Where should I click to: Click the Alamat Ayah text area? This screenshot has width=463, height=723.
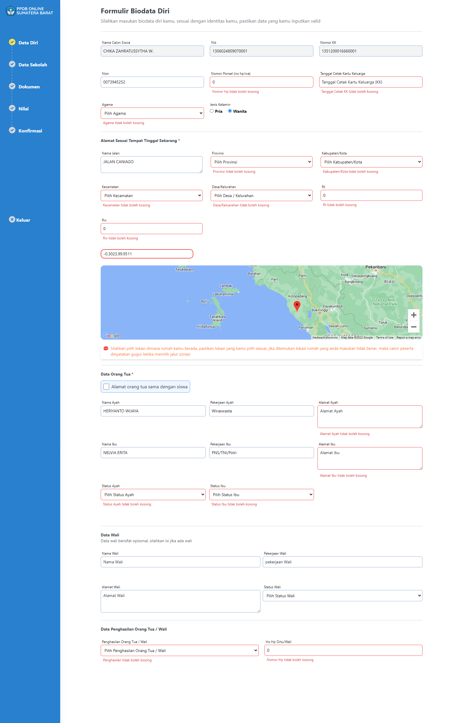tap(370, 417)
